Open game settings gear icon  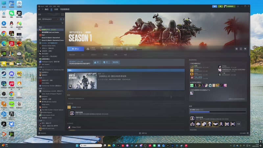(236, 49)
